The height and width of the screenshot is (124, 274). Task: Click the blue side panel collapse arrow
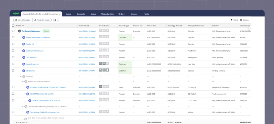pos(250,28)
